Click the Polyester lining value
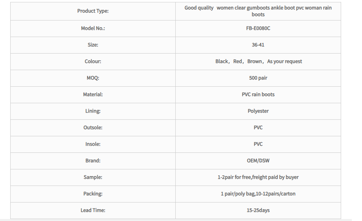 click(x=258, y=111)
